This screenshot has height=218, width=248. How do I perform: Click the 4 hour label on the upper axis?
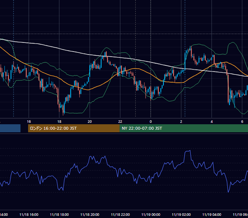click(212, 122)
